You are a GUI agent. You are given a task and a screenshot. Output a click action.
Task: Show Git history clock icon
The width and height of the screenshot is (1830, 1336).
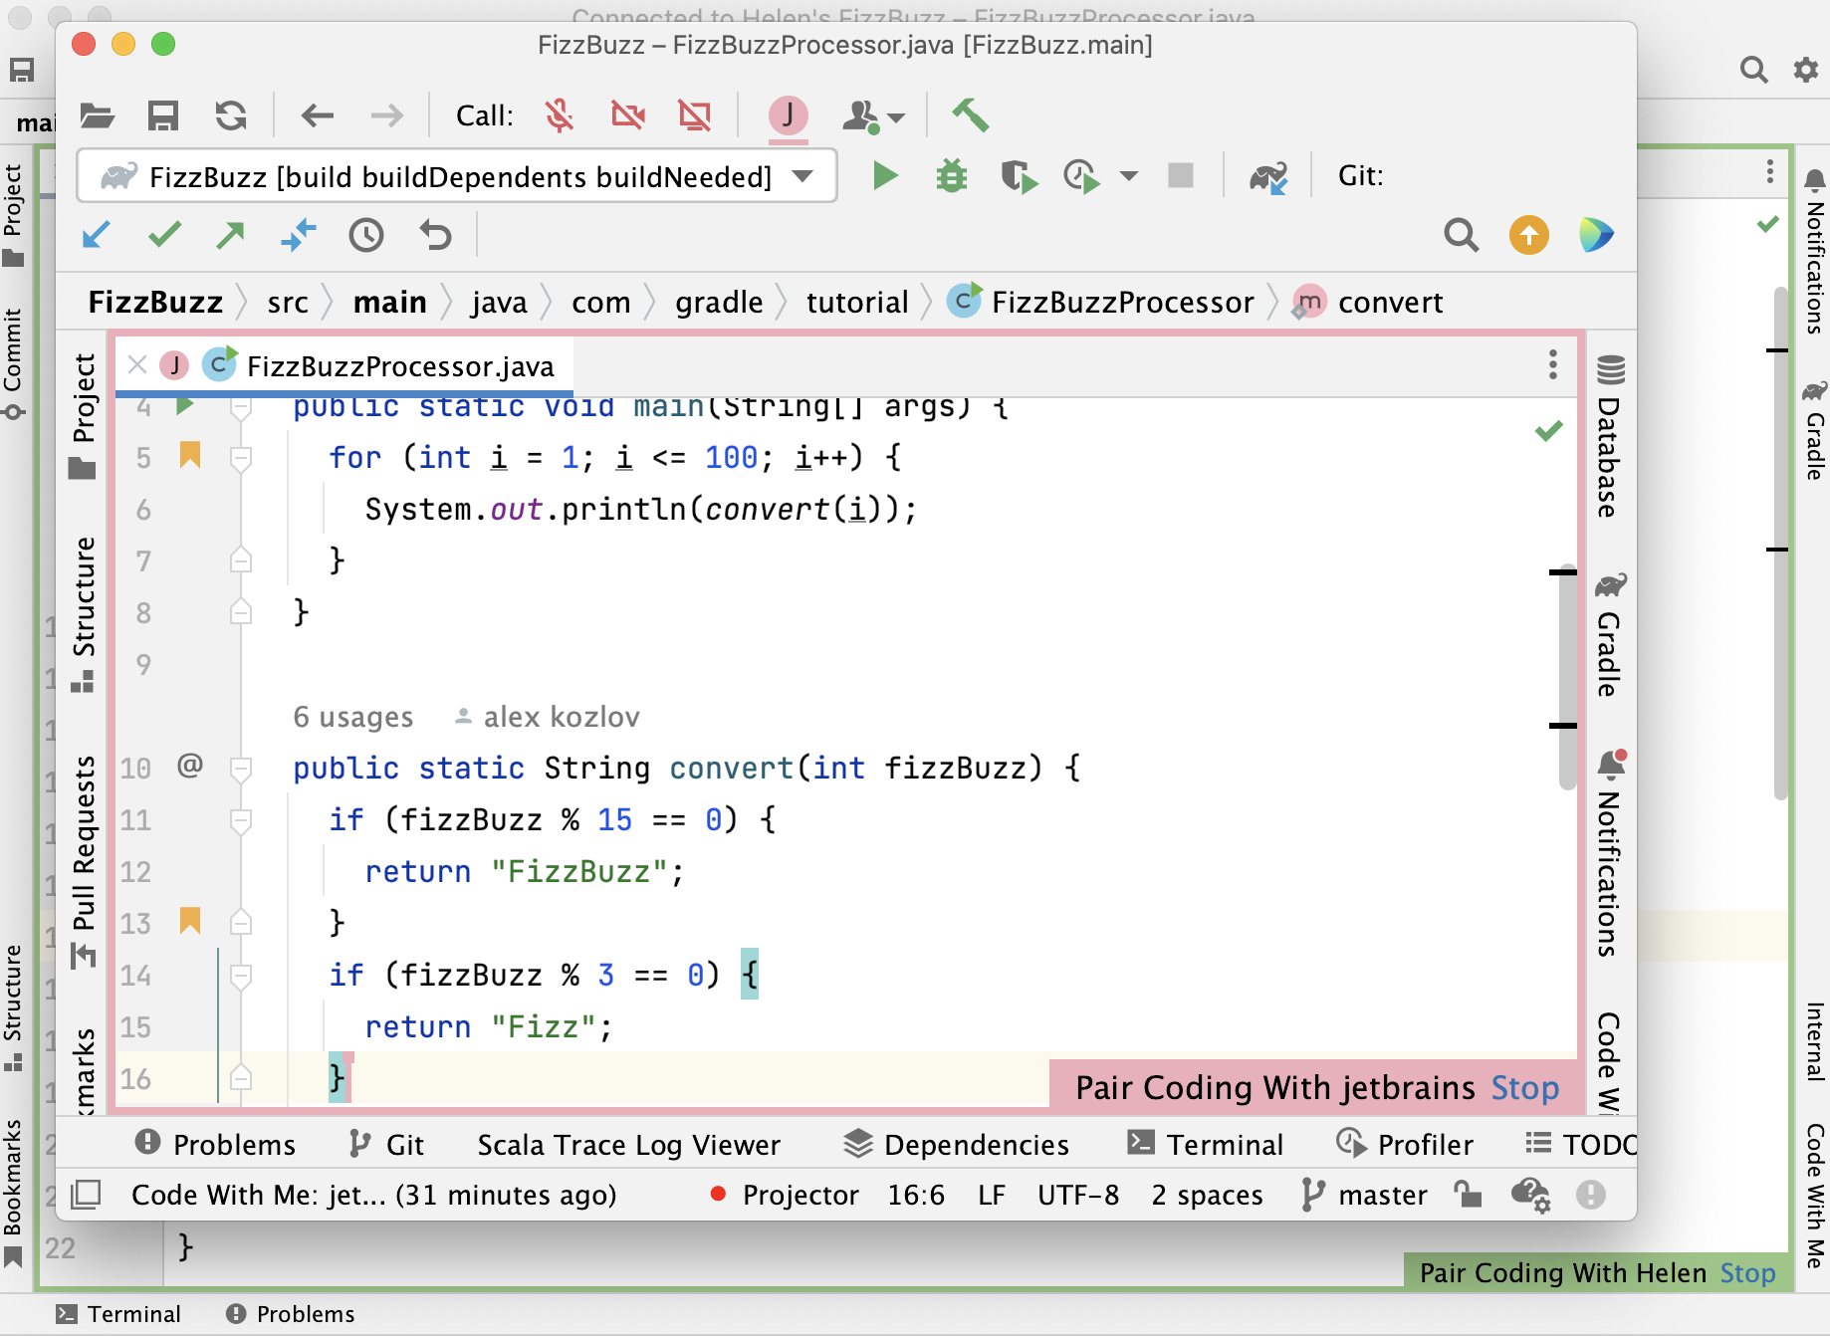coord(366,235)
